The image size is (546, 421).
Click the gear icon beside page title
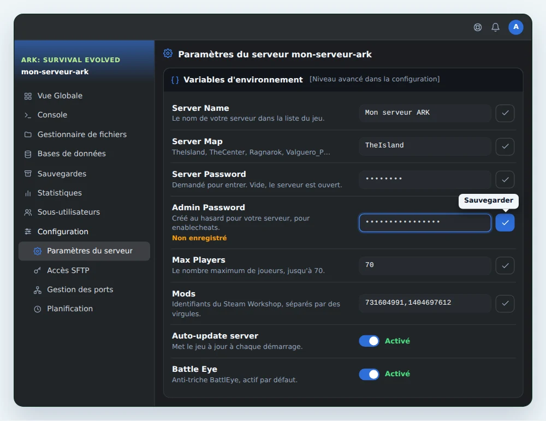168,54
